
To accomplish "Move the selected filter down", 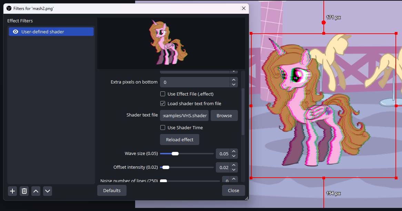I will click(47, 191).
